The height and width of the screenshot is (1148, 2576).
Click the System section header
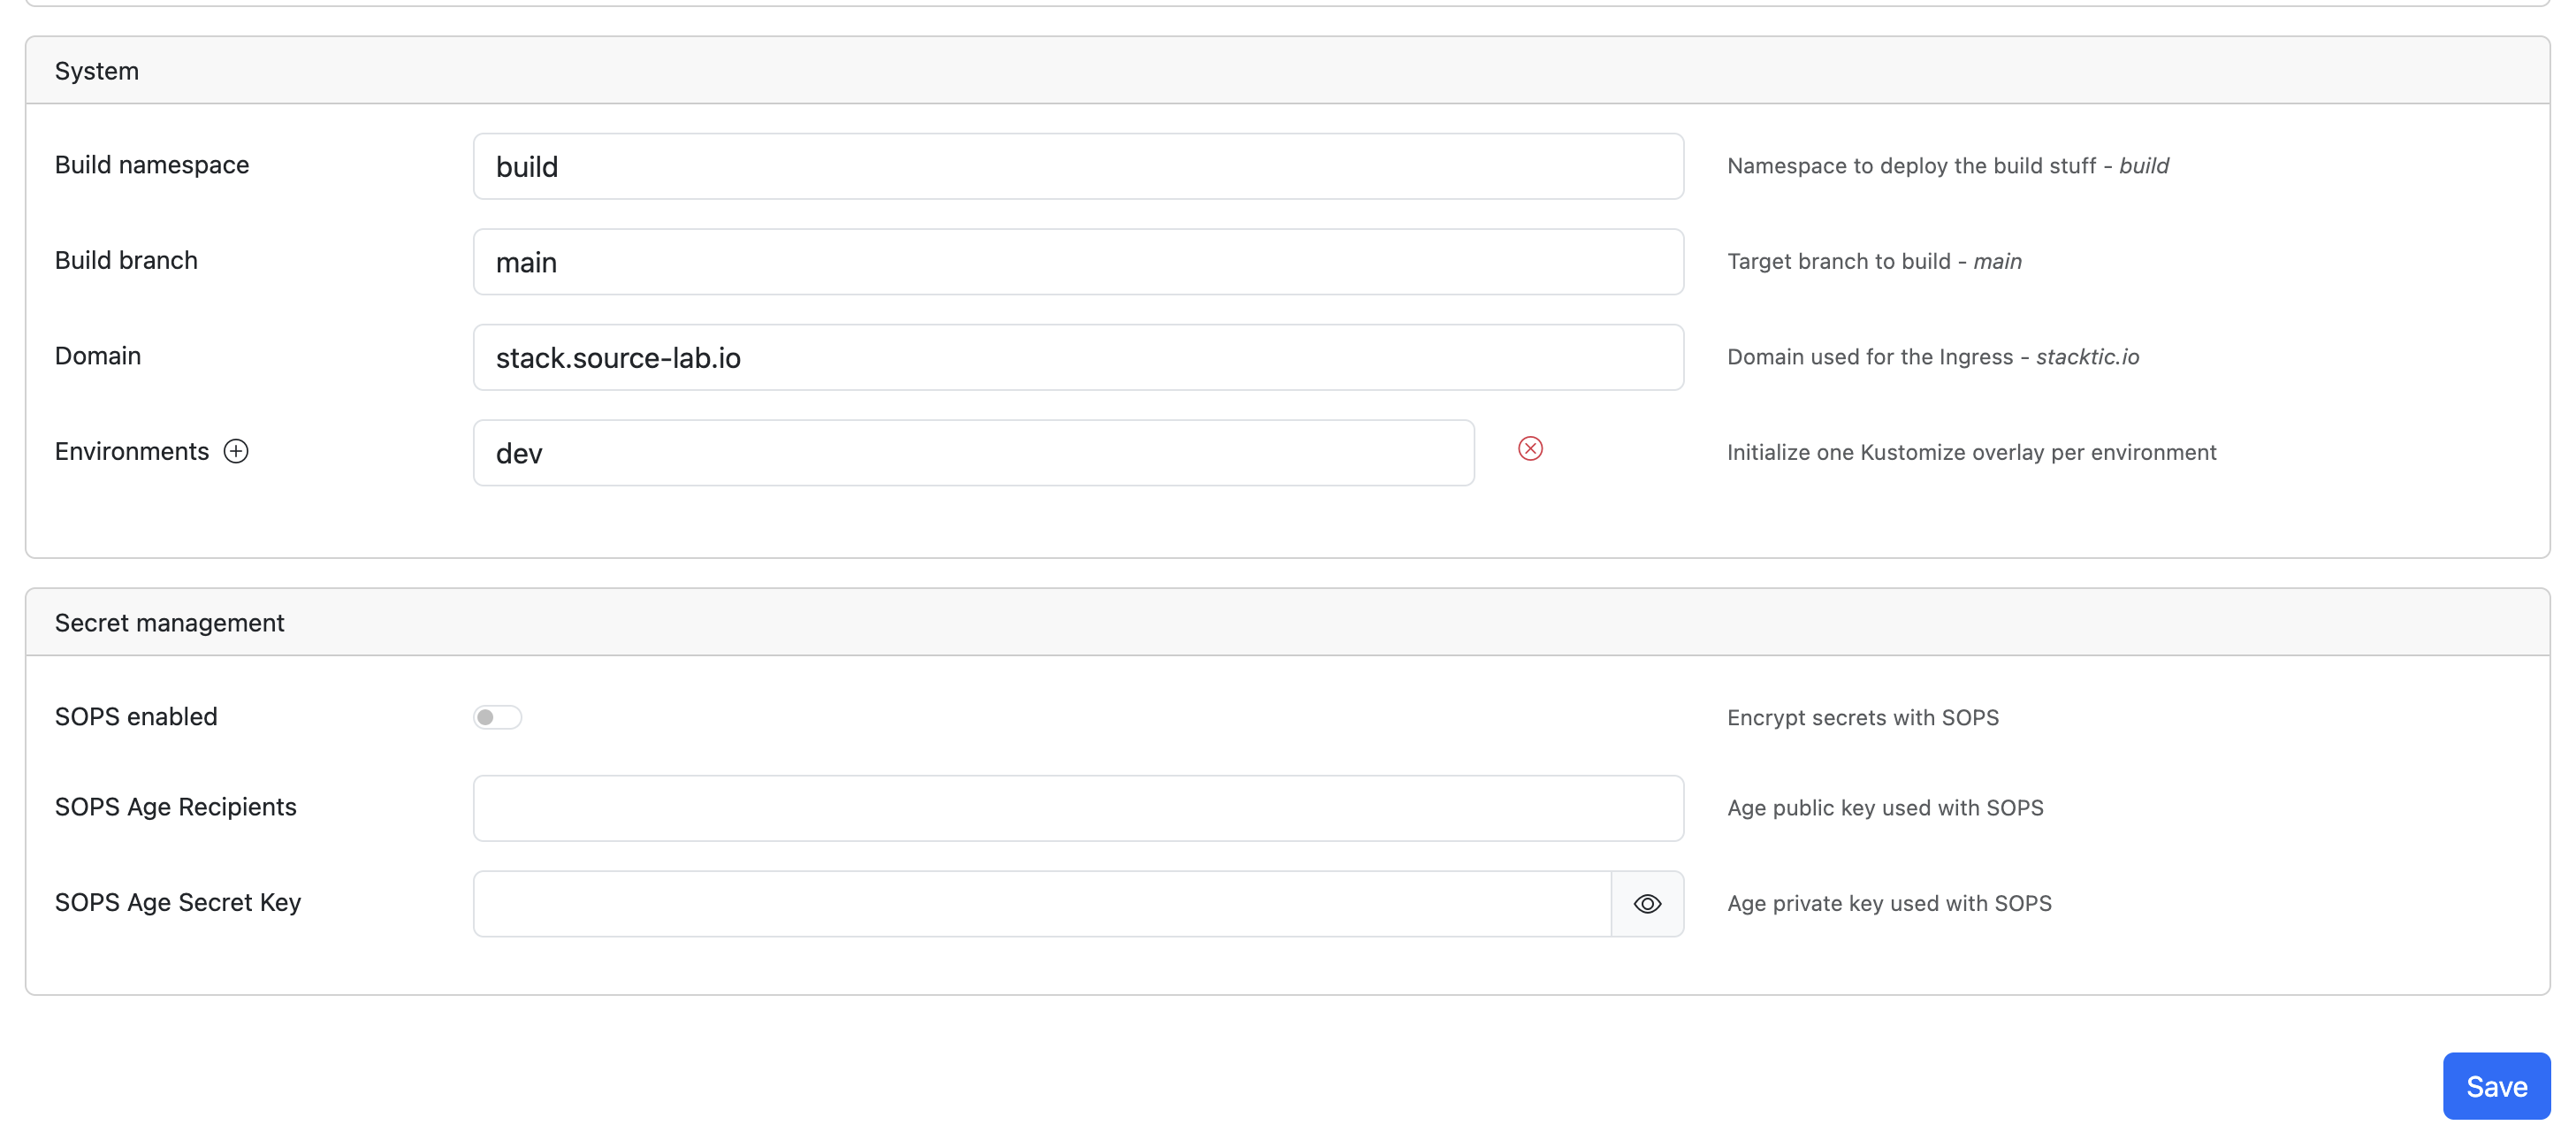(x=97, y=71)
